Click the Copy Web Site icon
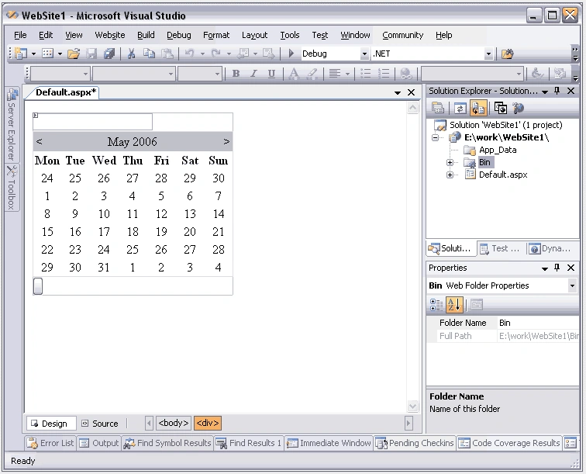586x474 pixels. coord(501,109)
